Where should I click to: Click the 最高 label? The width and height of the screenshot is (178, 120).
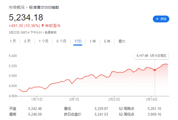coord(13,114)
